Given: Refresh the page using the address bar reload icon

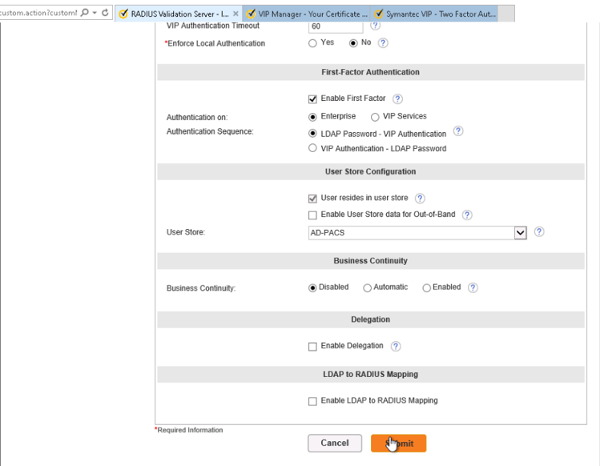Looking at the screenshot, I should (105, 13).
